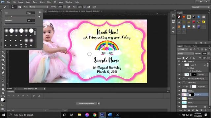This screenshot has width=211, height=118.
Task: Hide the Thank You! text layer
Action: (179, 83)
